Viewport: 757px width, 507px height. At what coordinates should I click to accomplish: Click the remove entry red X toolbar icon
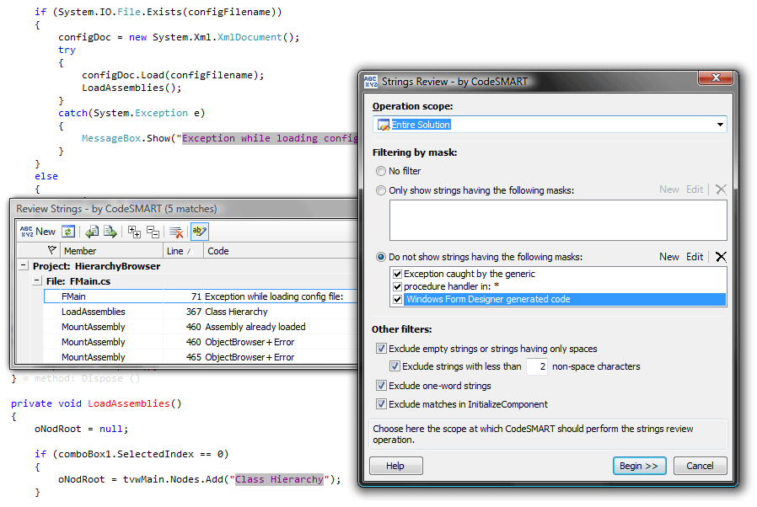[176, 232]
